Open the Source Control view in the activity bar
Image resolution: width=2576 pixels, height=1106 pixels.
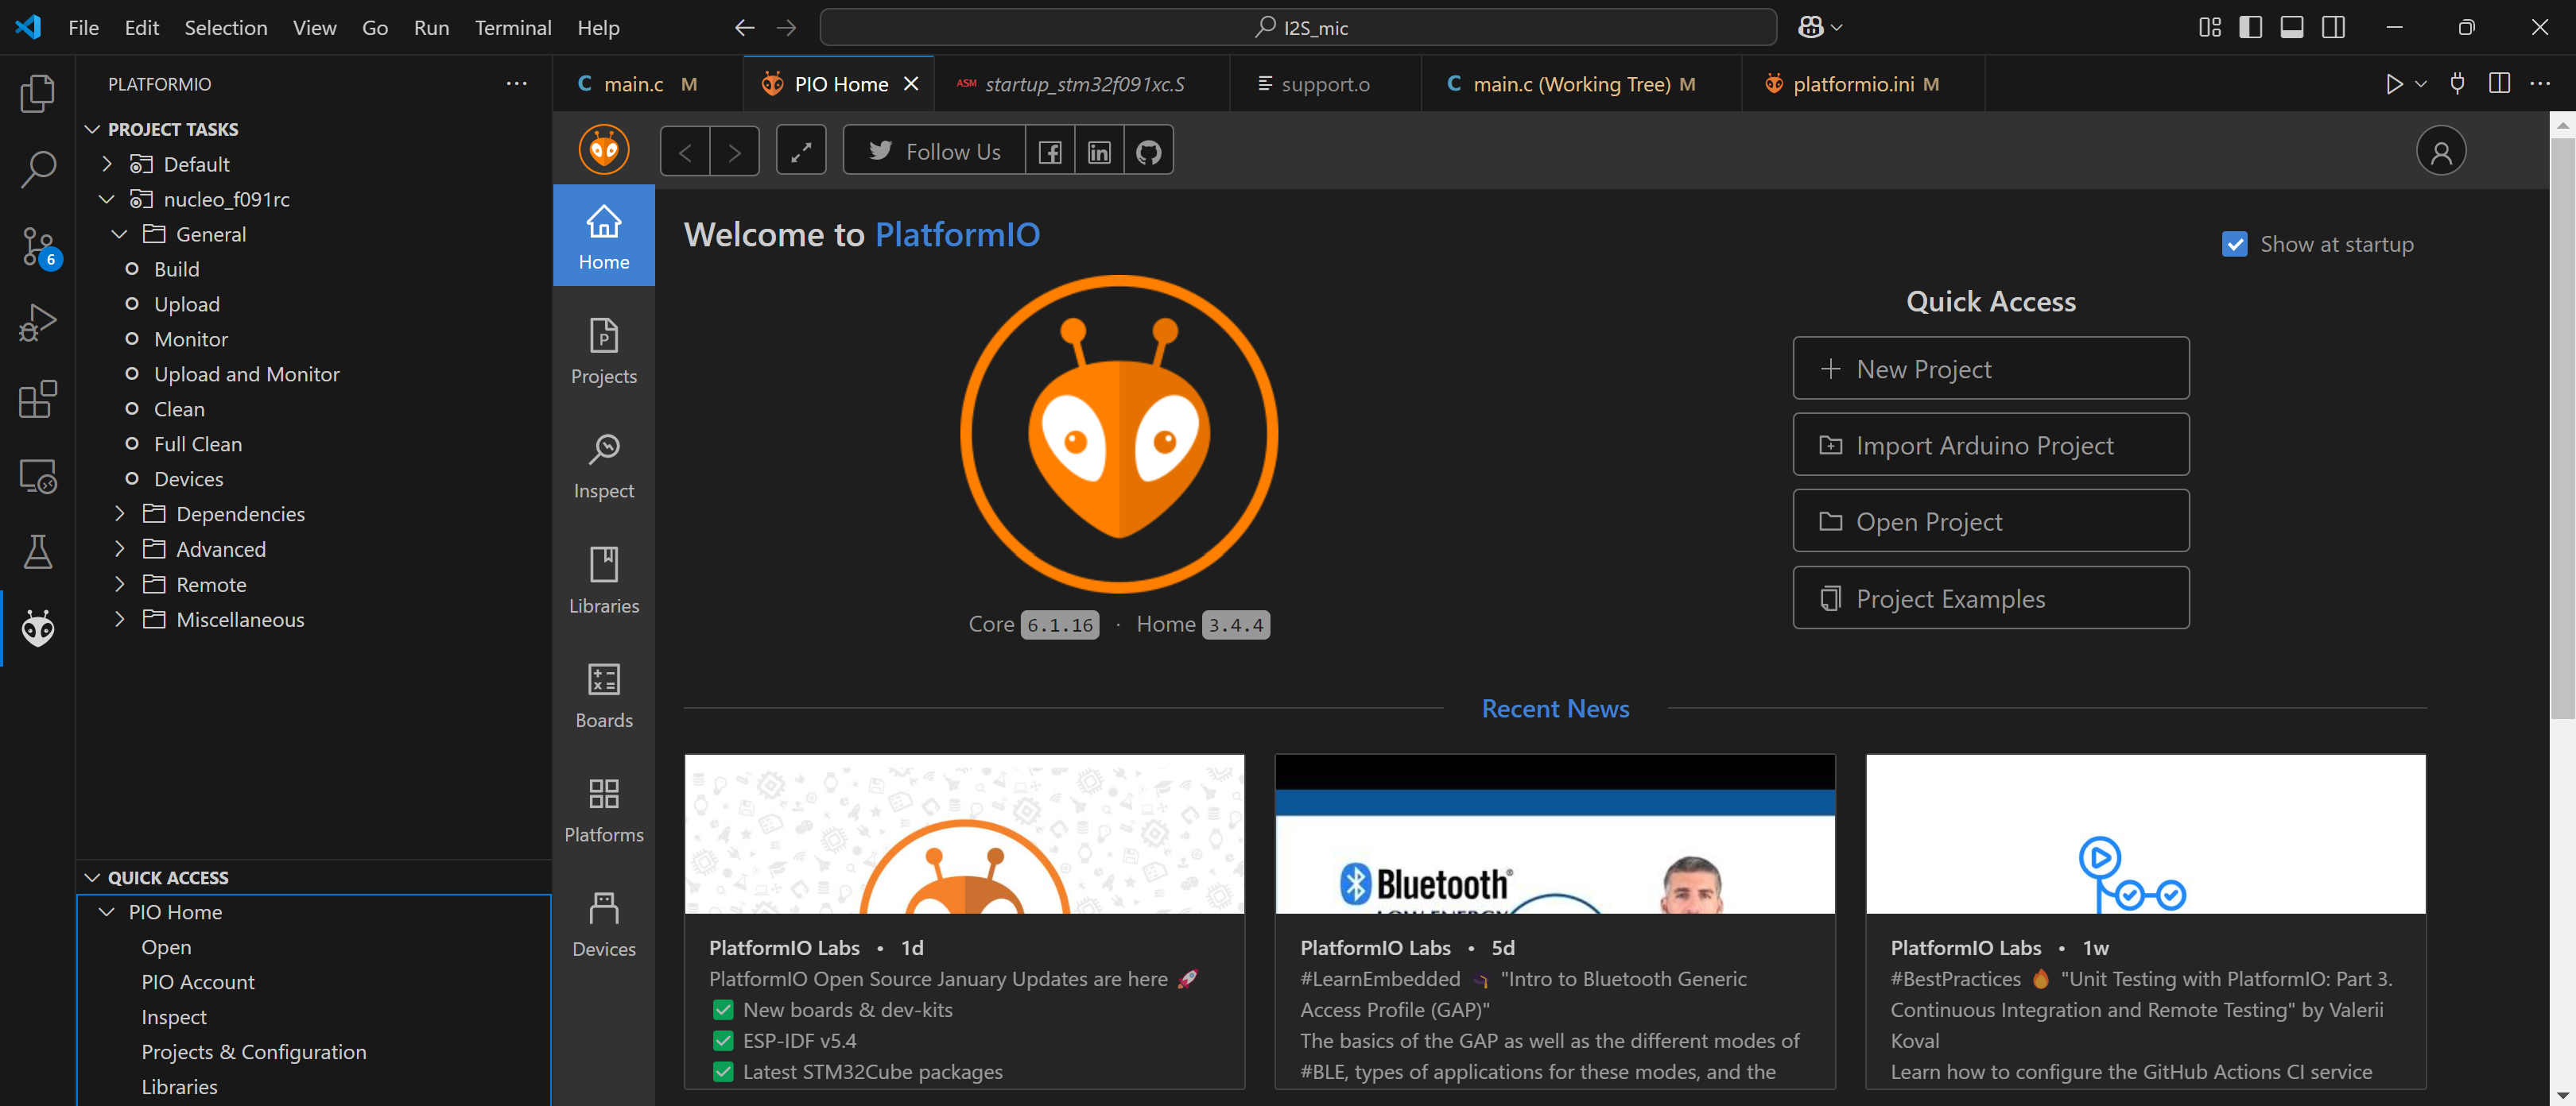pyautogui.click(x=38, y=246)
